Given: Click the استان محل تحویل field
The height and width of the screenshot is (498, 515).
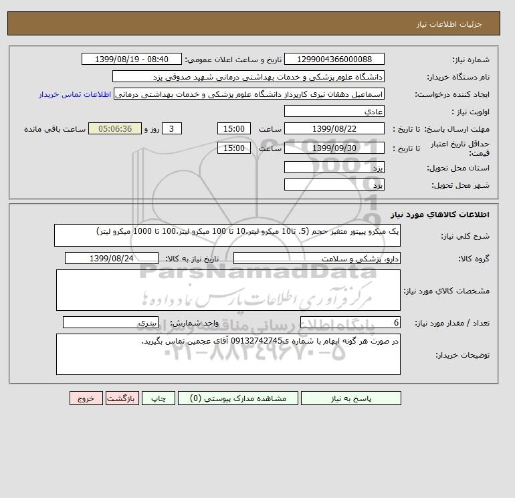Looking at the screenshot, I should (x=334, y=167).
